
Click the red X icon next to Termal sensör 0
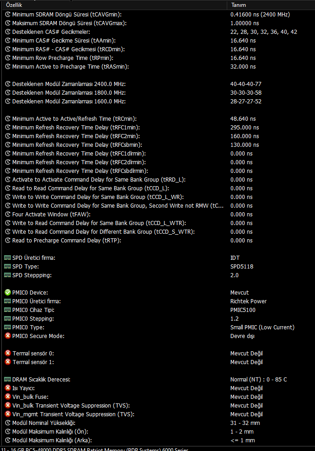click(x=8, y=353)
